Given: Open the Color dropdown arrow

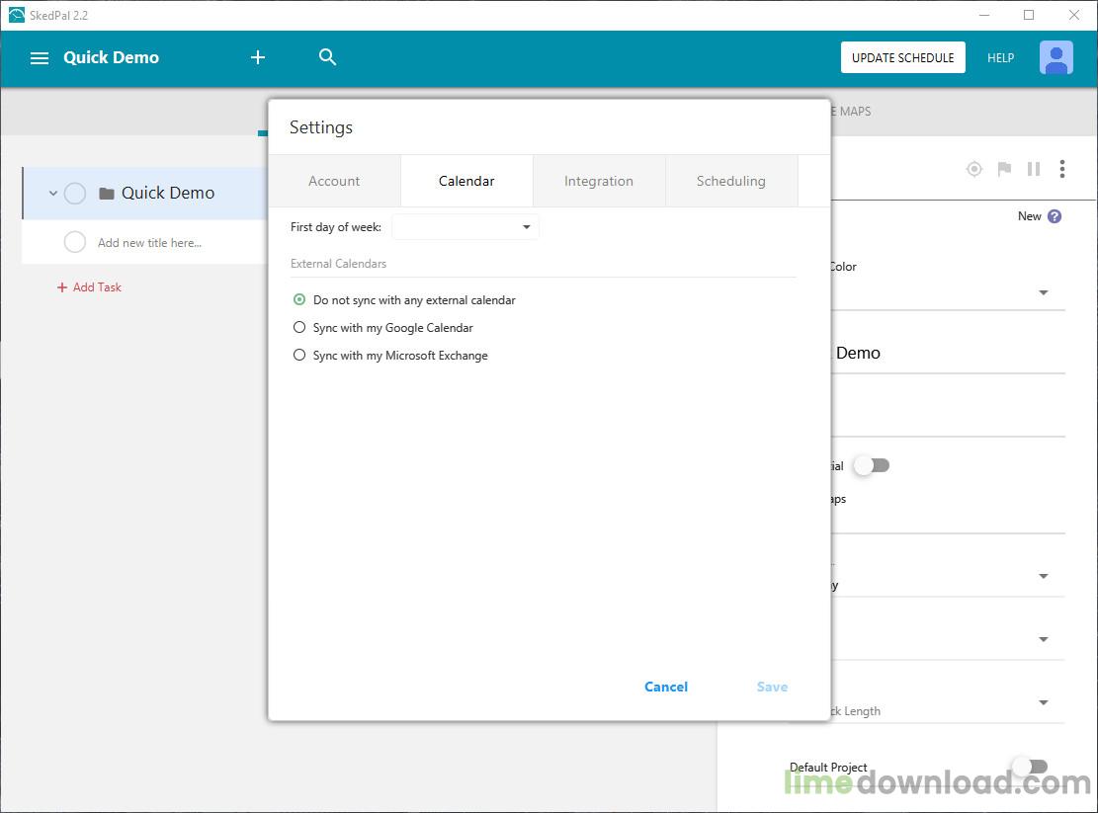Looking at the screenshot, I should tap(1044, 292).
